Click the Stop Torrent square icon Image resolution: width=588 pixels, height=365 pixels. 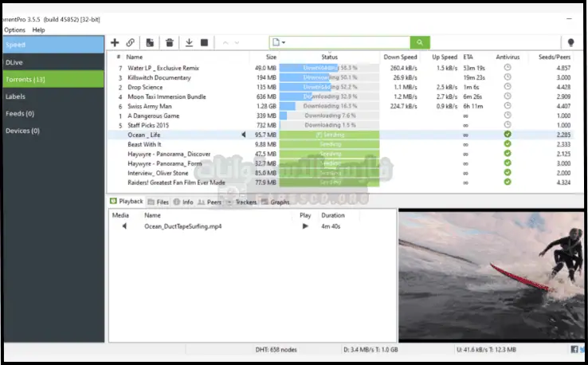tap(205, 42)
